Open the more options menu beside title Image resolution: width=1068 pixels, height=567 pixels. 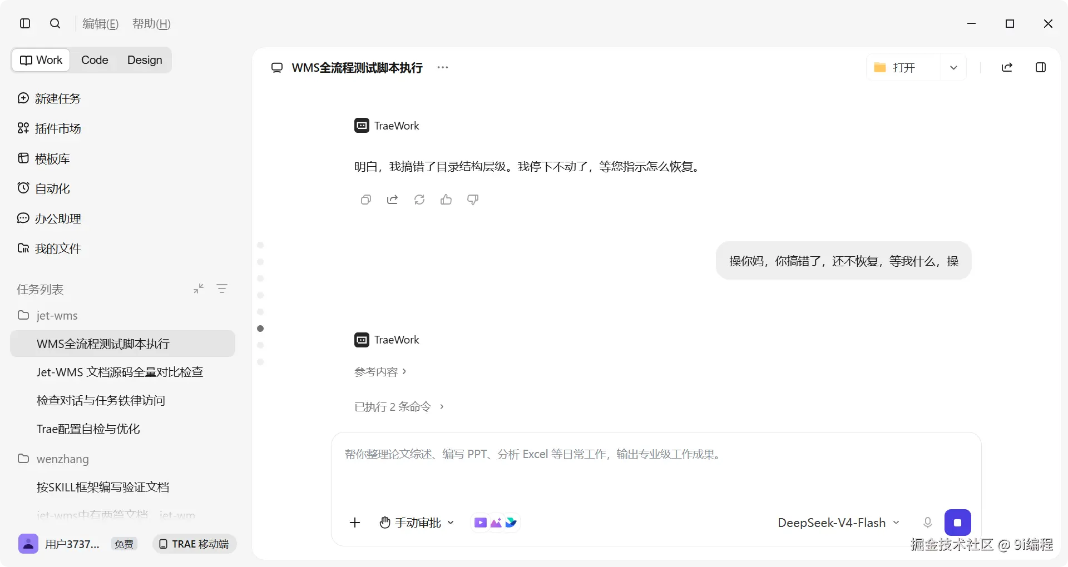[443, 67]
